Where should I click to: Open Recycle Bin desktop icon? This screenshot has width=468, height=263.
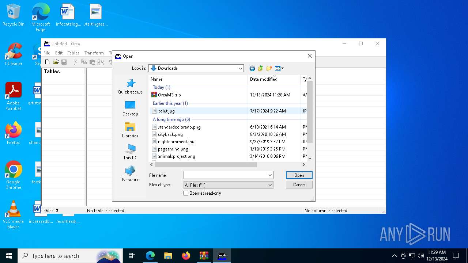click(x=14, y=15)
